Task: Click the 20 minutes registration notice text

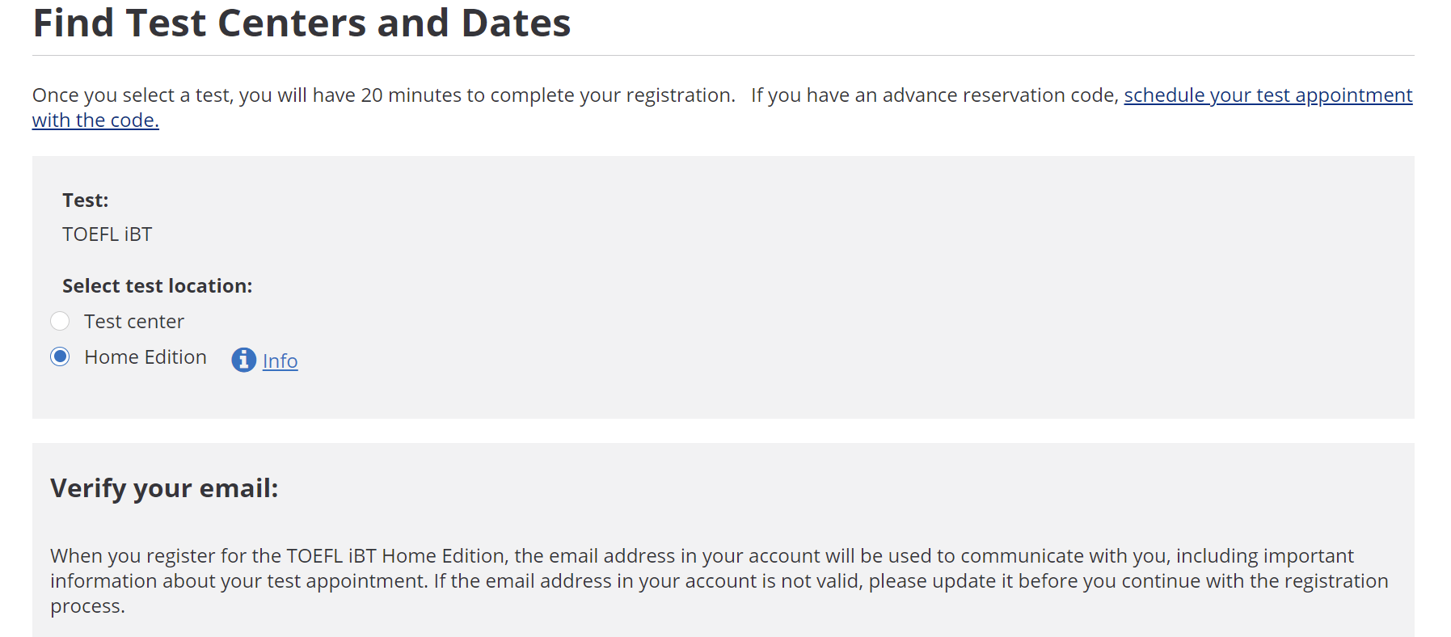Action: [383, 95]
